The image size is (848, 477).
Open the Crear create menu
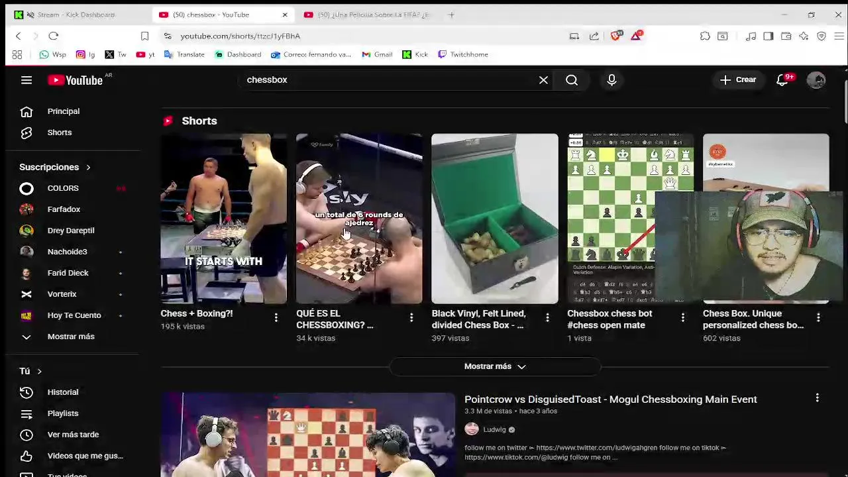[738, 80]
